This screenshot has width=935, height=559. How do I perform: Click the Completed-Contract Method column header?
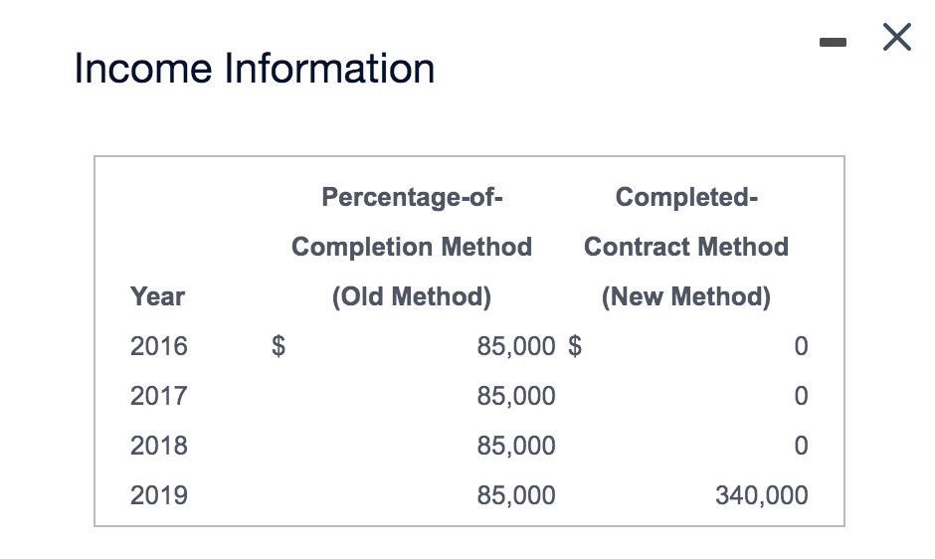pyautogui.click(x=686, y=247)
